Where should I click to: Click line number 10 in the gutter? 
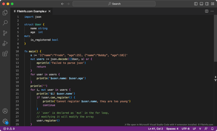coord(17,51)
